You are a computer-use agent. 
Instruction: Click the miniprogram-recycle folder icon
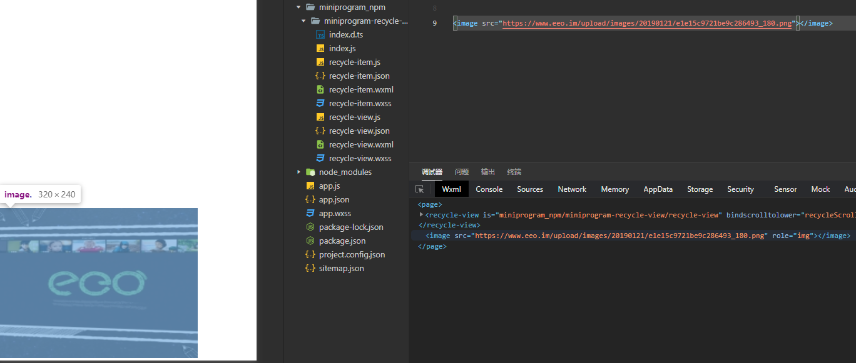point(315,21)
